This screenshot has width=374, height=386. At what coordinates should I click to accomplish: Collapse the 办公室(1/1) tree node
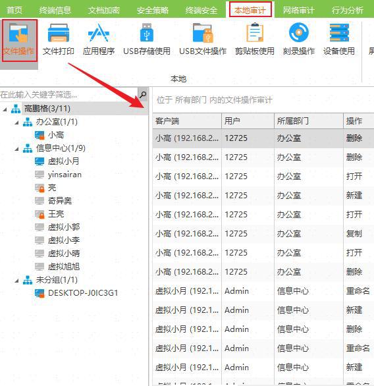pos(16,123)
